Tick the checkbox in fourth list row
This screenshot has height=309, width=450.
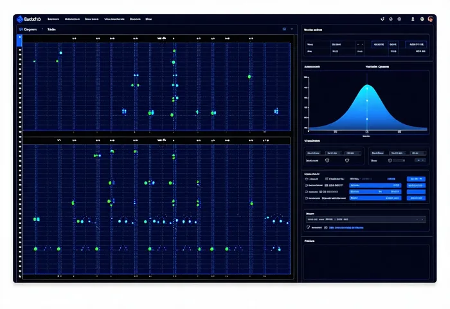(x=307, y=198)
